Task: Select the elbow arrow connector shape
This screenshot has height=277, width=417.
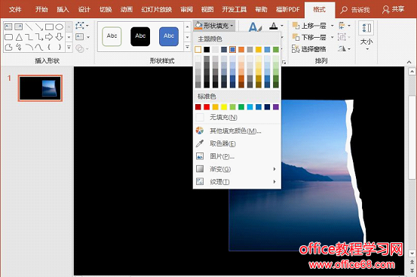Action: 38,37
